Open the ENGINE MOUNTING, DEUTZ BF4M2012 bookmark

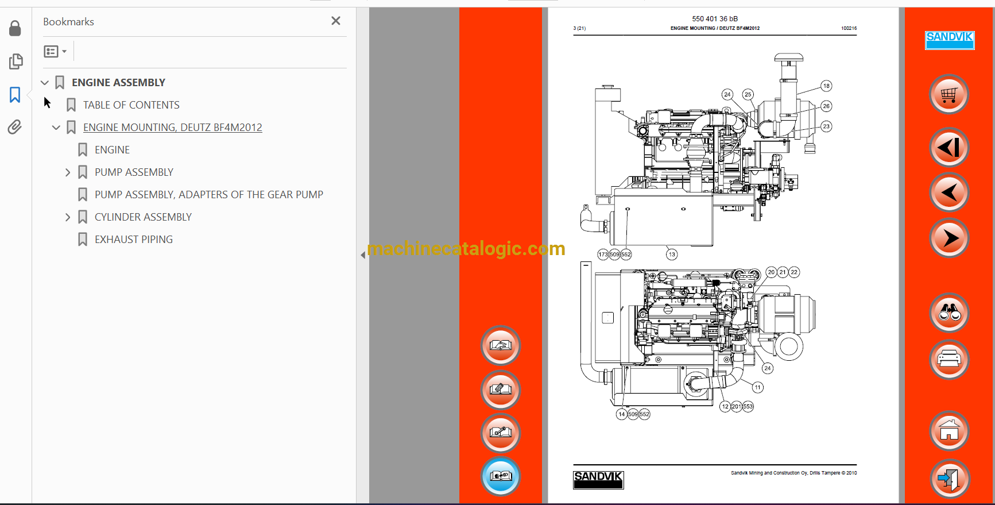172,128
